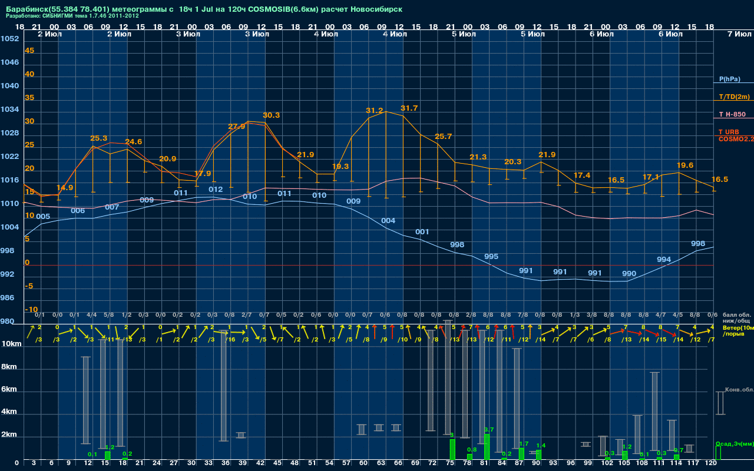
Task: Click the 980 pressure axis label
Action: 7,321
